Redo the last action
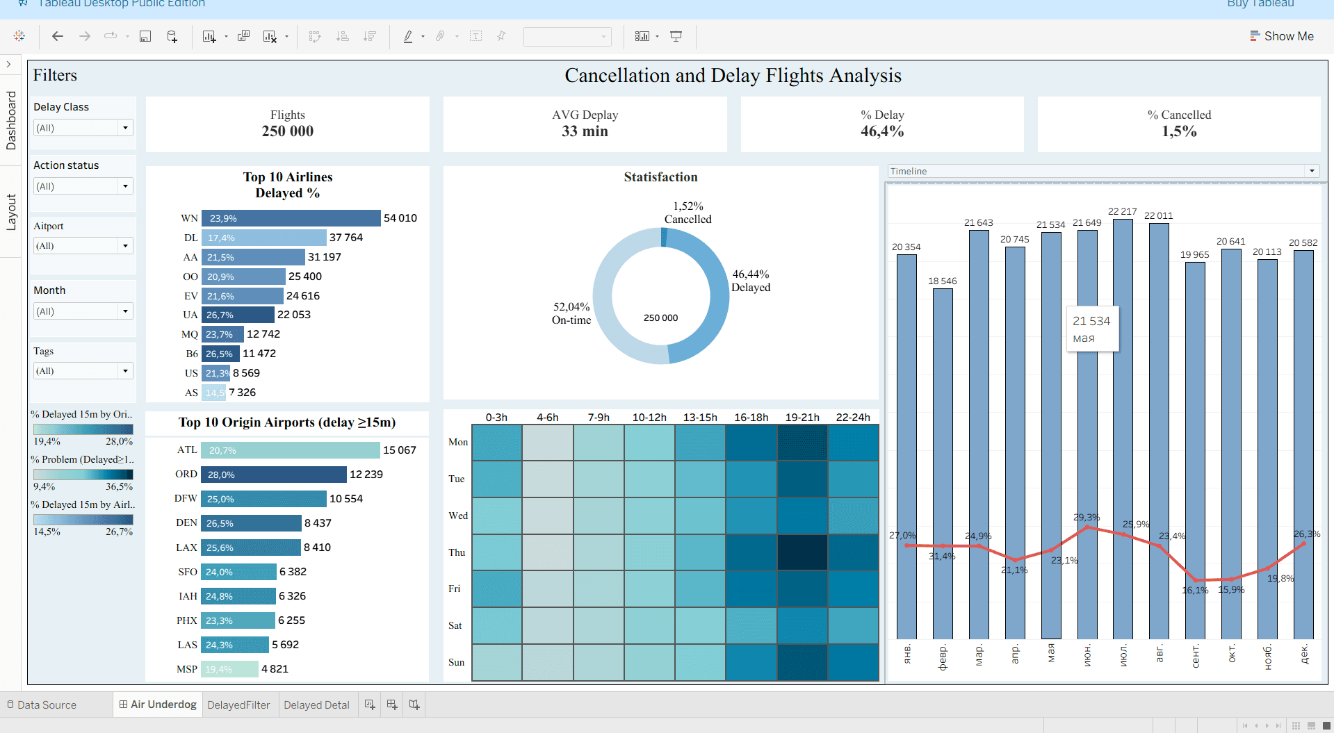Viewport: 1334px width, 733px height. (x=84, y=36)
